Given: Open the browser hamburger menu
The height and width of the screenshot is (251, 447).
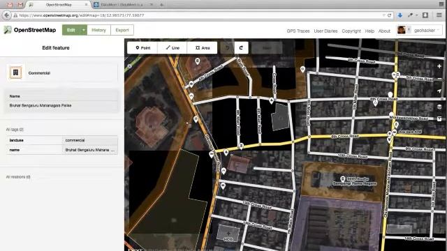Looking at the screenshot, I should [x=439, y=15].
